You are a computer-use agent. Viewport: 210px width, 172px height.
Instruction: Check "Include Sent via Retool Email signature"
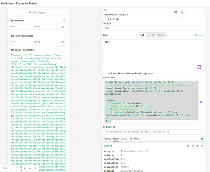coord(105,74)
